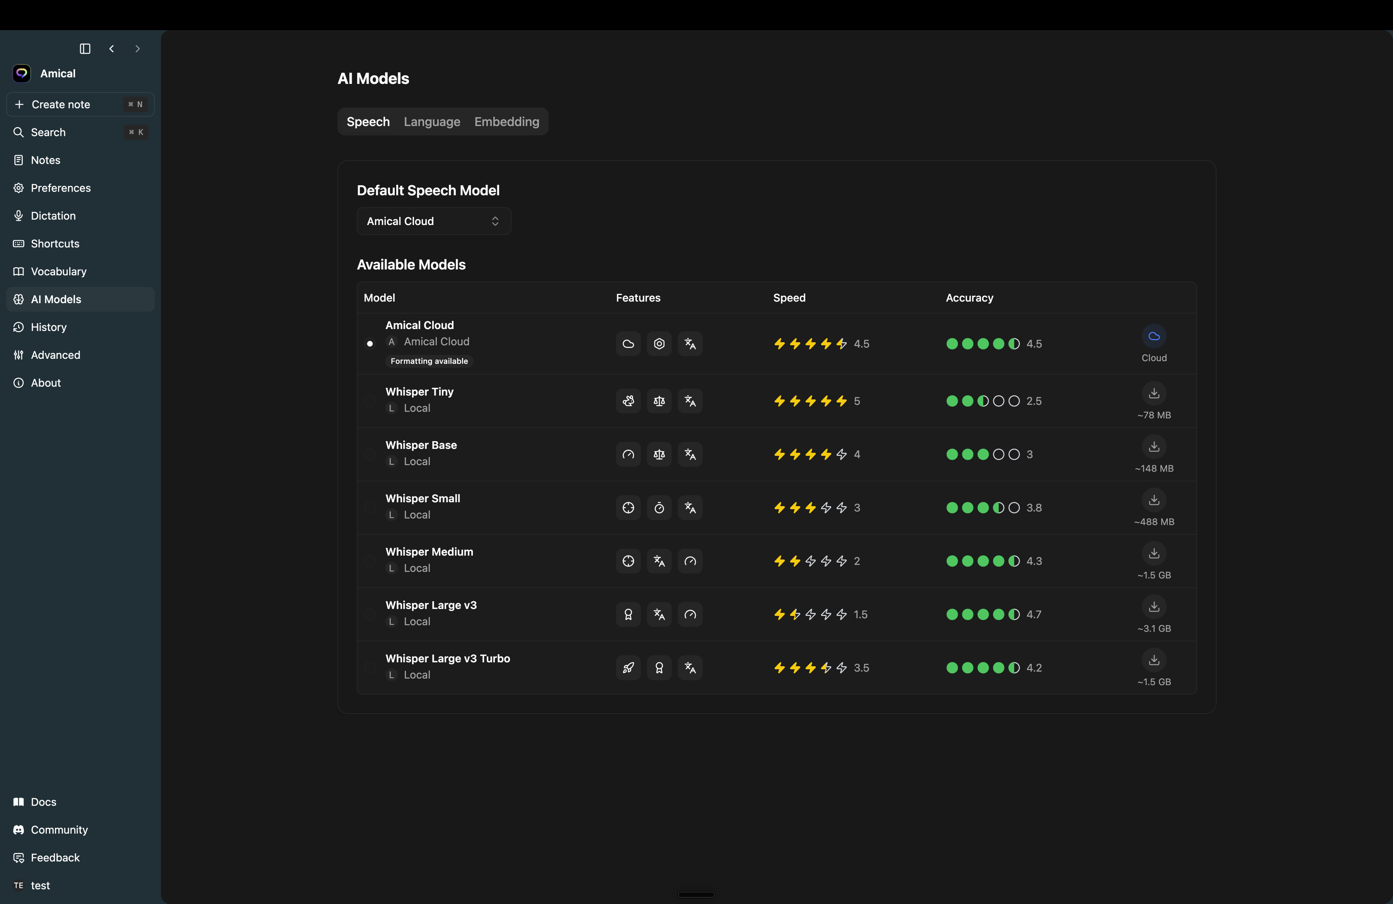Click the Speed column header
The width and height of the screenshot is (1393, 904).
pos(789,298)
